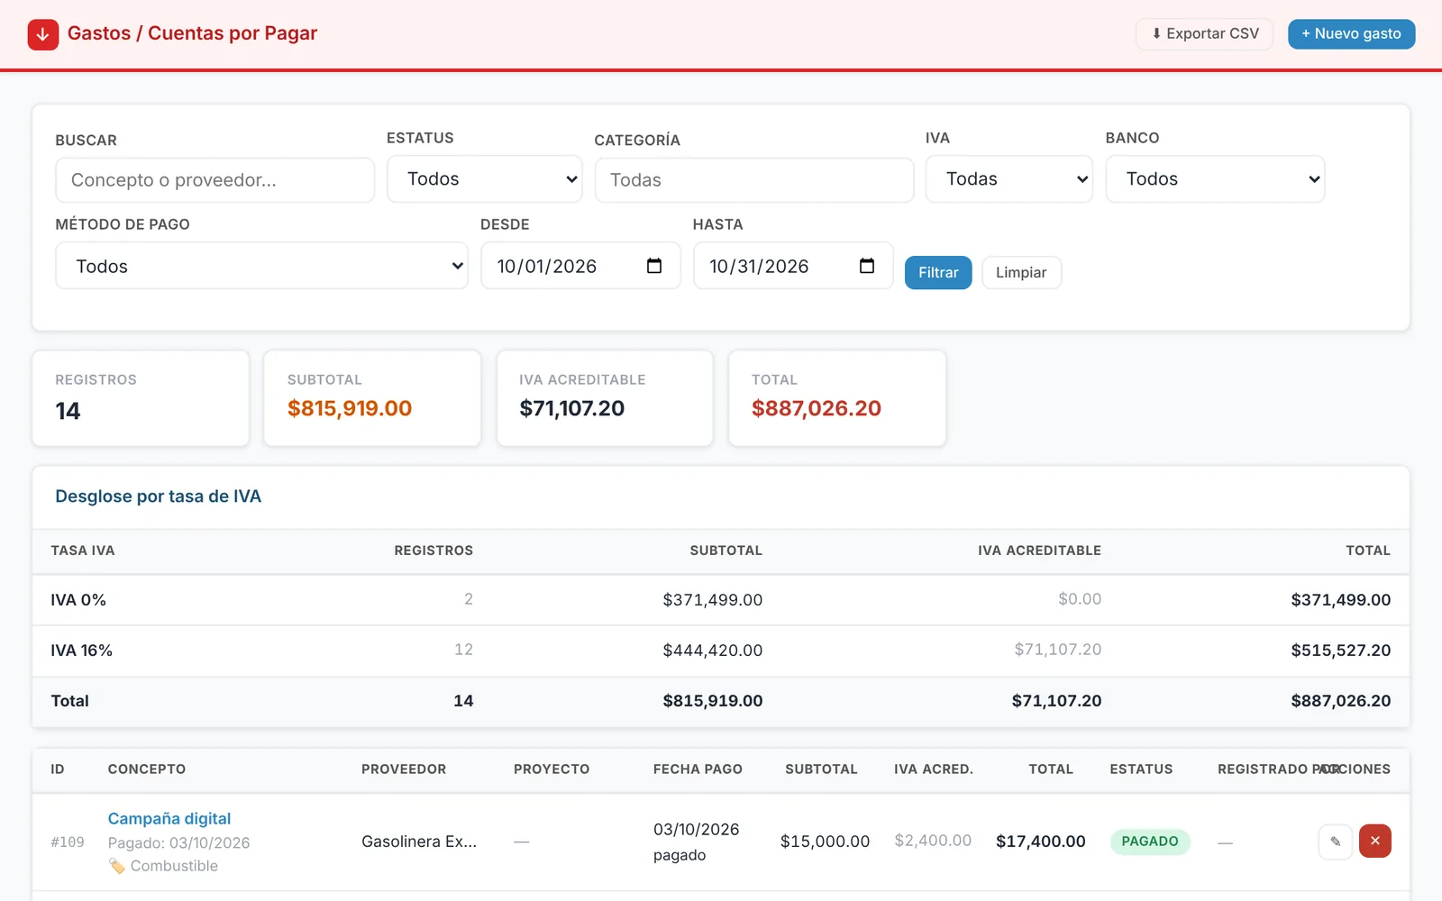Click the Exportar CSV button
The height and width of the screenshot is (901, 1442).
coord(1204,34)
